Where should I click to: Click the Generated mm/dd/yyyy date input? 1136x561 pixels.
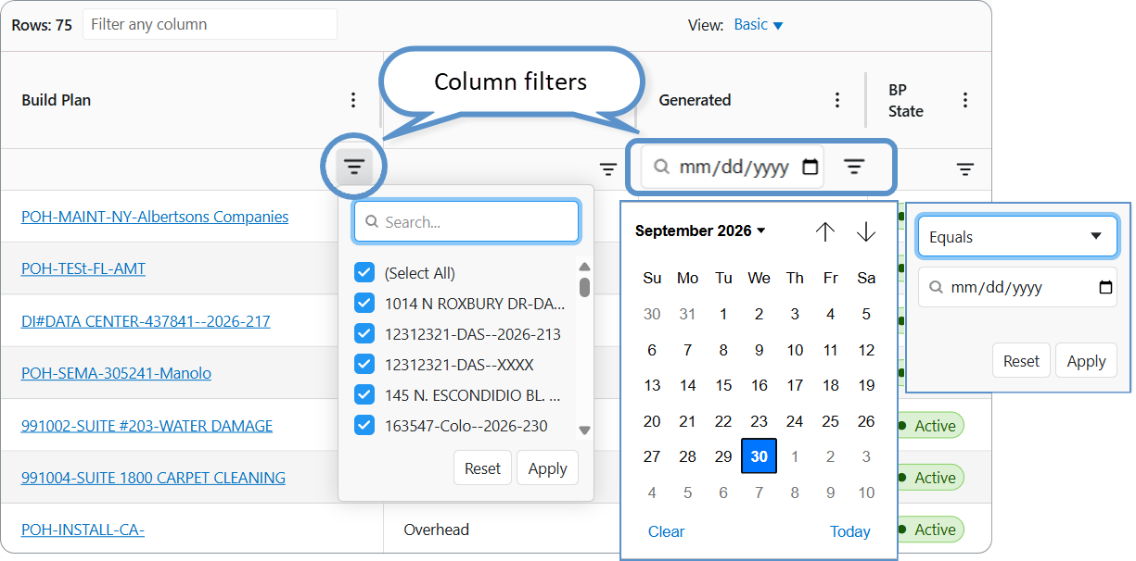click(x=733, y=167)
